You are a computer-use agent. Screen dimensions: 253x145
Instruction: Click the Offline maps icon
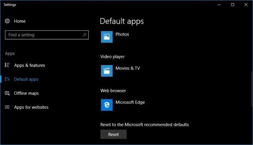tap(7, 93)
